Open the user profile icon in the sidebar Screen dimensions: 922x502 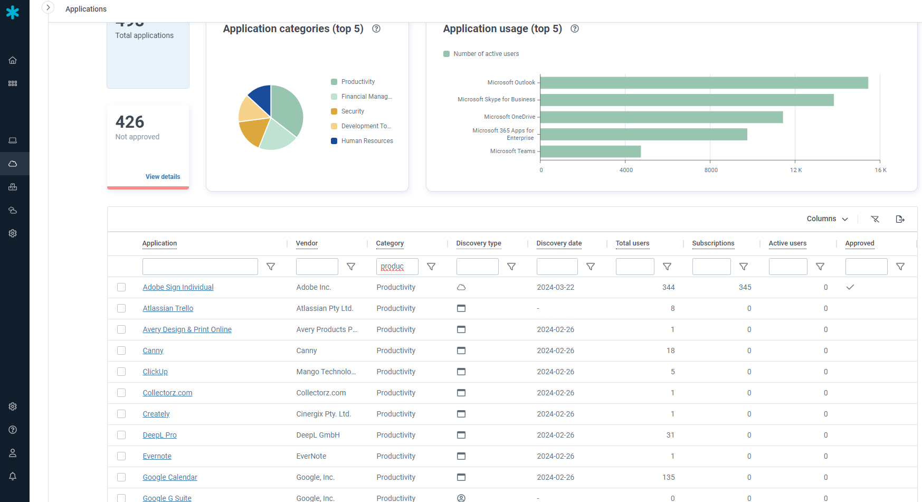coord(13,453)
